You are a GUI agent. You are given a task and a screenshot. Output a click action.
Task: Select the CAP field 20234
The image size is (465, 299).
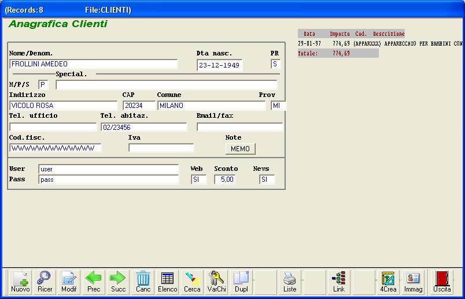pyautogui.click(x=139, y=106)
